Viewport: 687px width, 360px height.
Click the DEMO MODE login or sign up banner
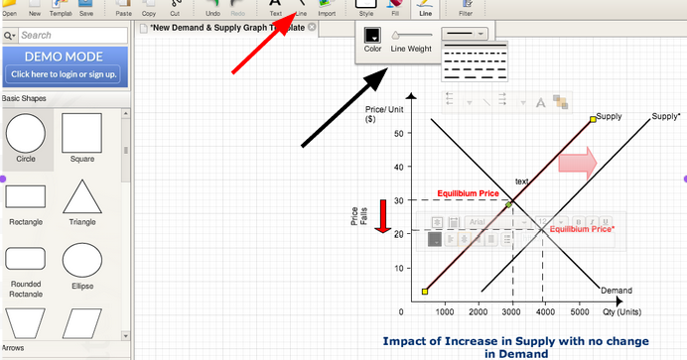[x=65, y=66]
